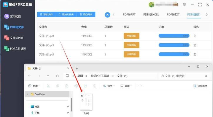Click 桌面 in the address breadcrumb
Screen dimensions: 213x117
[80, 76]
